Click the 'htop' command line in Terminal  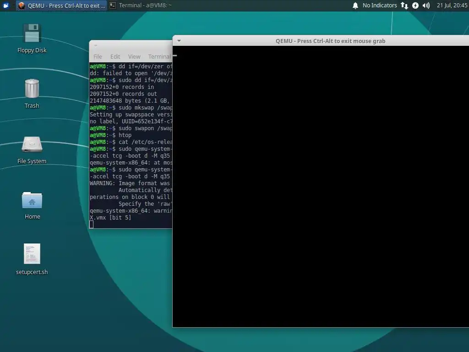click(x=110, y=135)
